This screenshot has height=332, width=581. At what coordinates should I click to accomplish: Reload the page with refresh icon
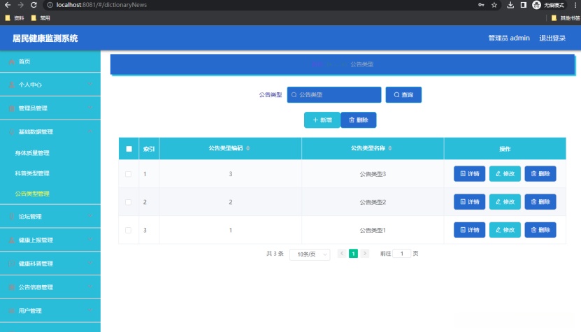34,5
